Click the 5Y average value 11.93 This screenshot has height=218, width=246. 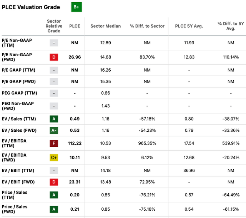(x=189, y=43)
